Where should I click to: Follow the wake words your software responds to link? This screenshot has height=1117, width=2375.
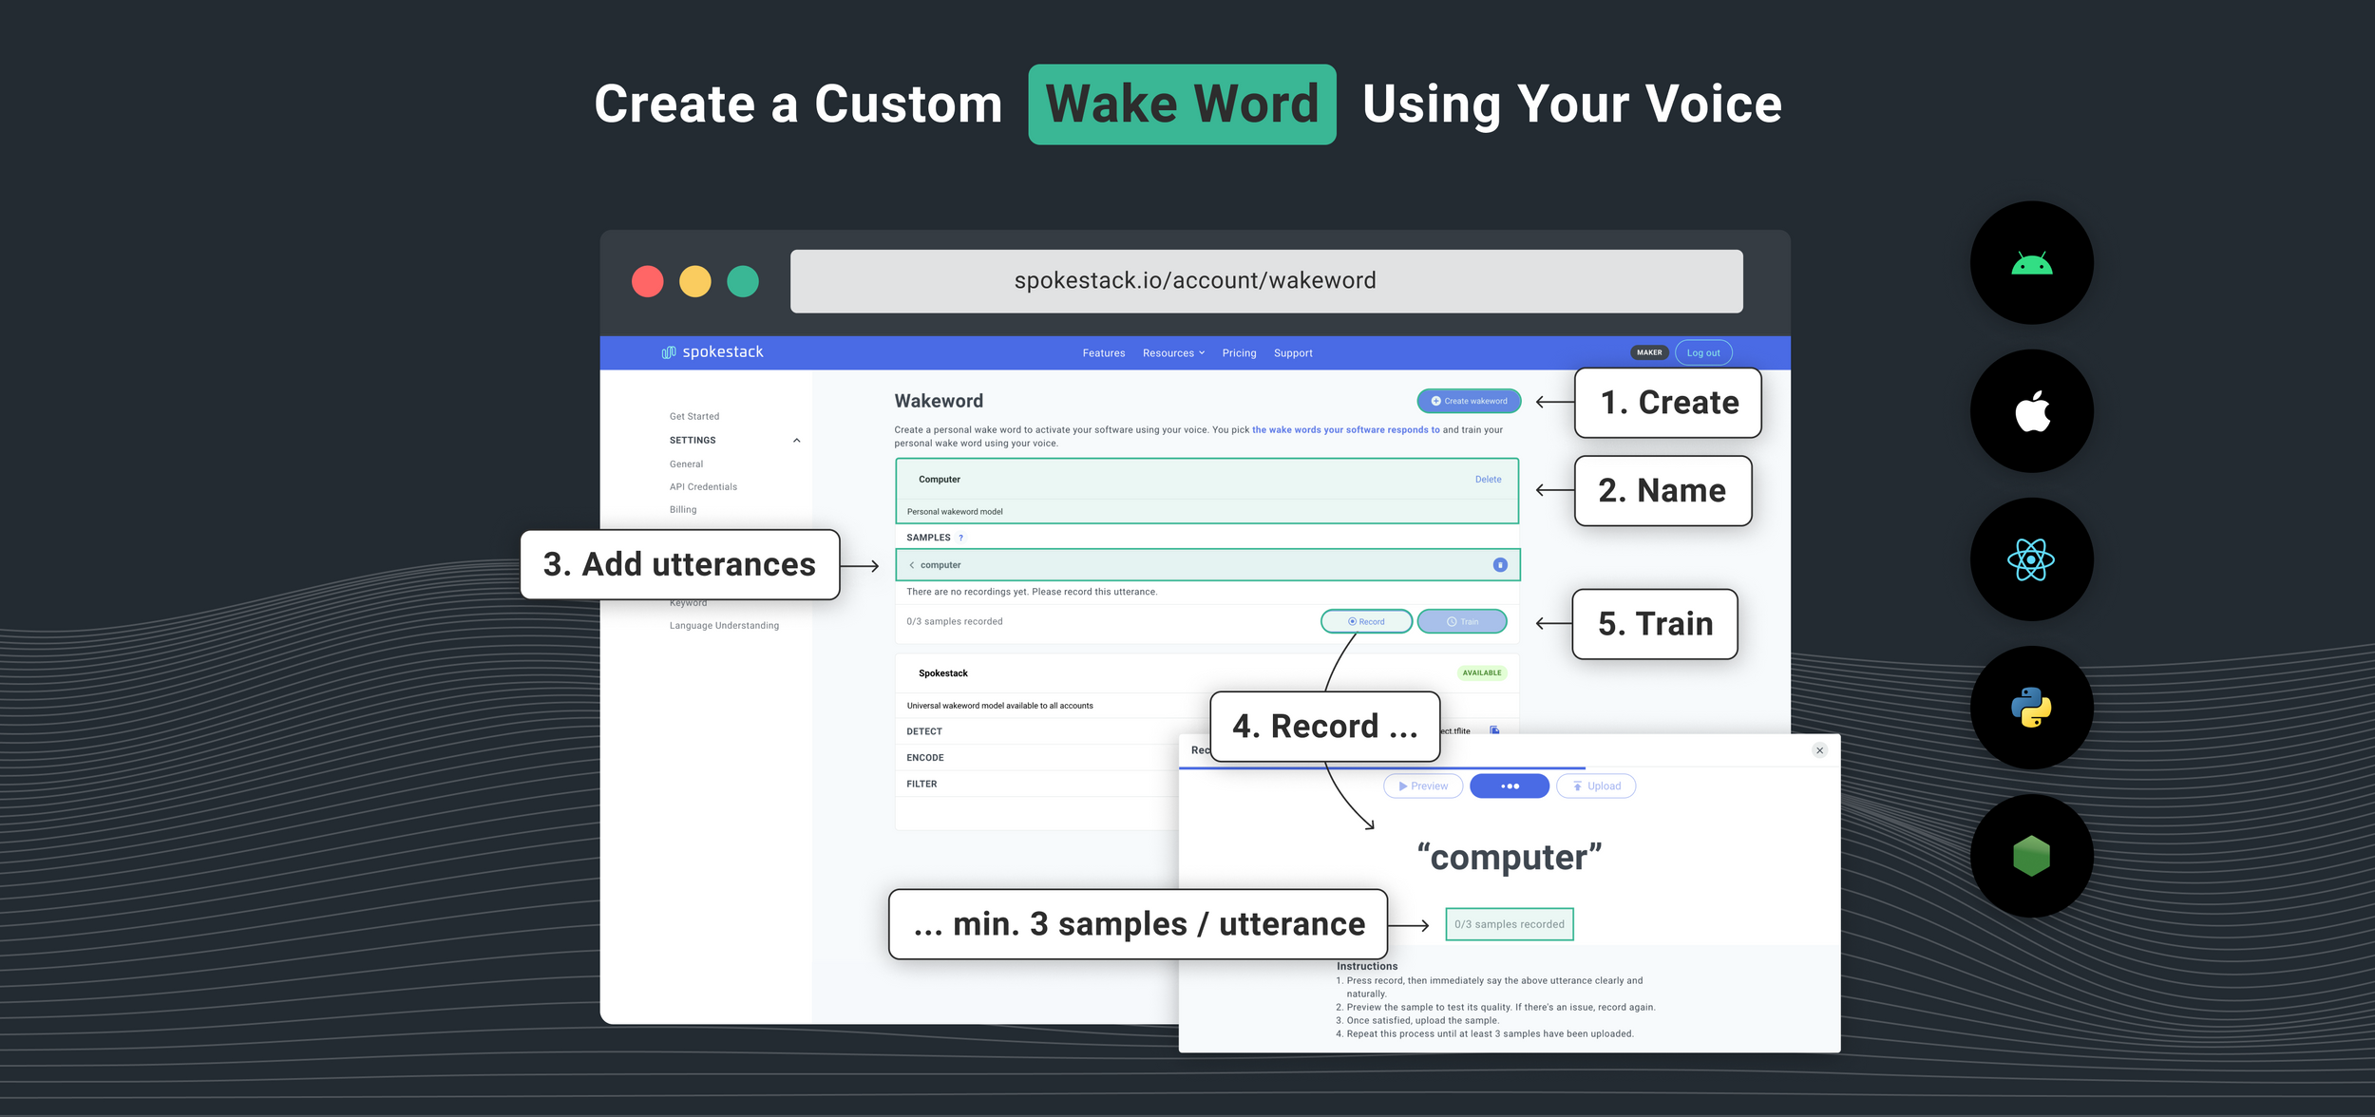(1345, 430)
